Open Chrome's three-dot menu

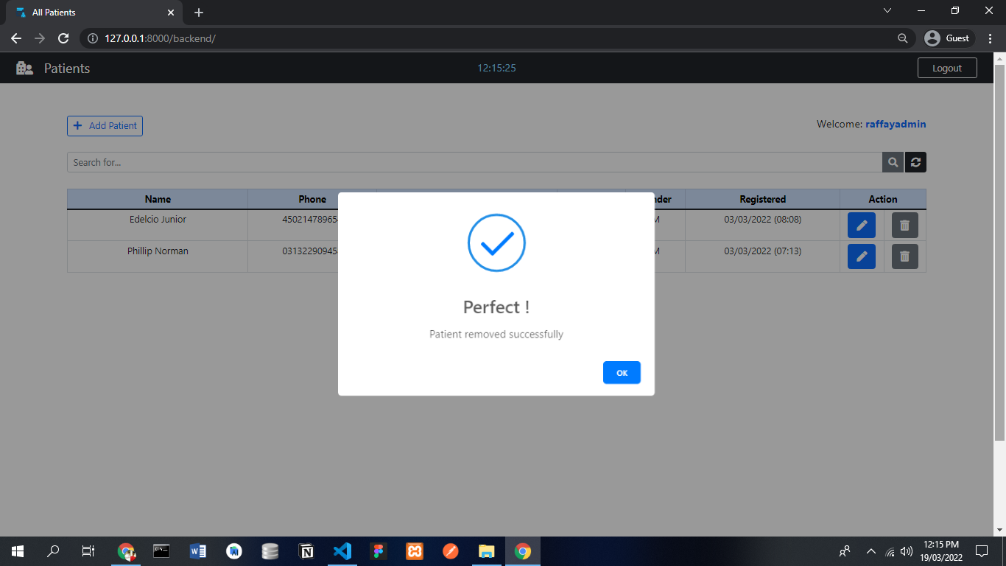pyautogui.click(x=990, y=38)
